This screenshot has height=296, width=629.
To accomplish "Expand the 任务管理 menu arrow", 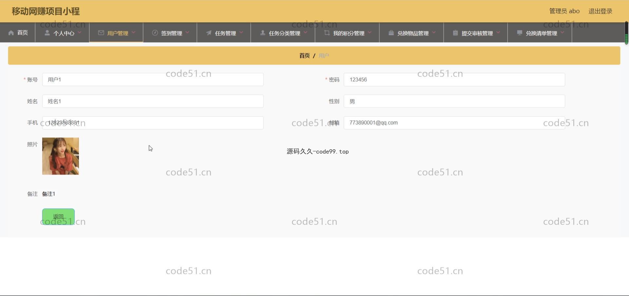I will (x=241, y=32).
